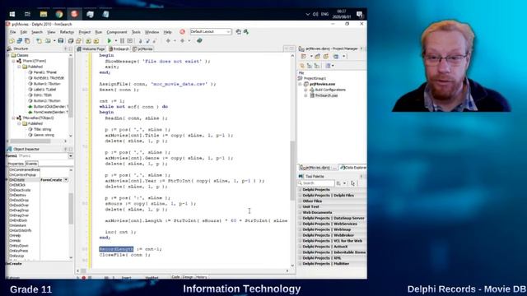This screenshot has height=296, width=527.
Task: Click the green globe icon in toolbar
Action: pyautogui.click(x=199, y=40)
